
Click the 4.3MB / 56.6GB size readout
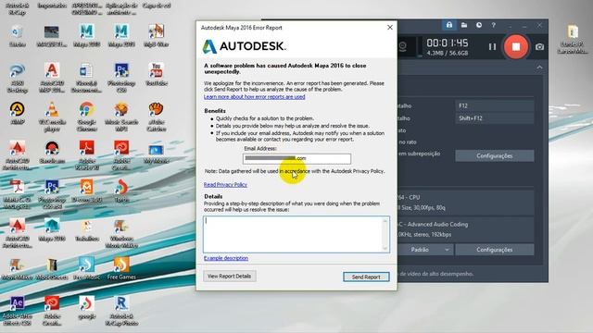[x=448, y=54]
